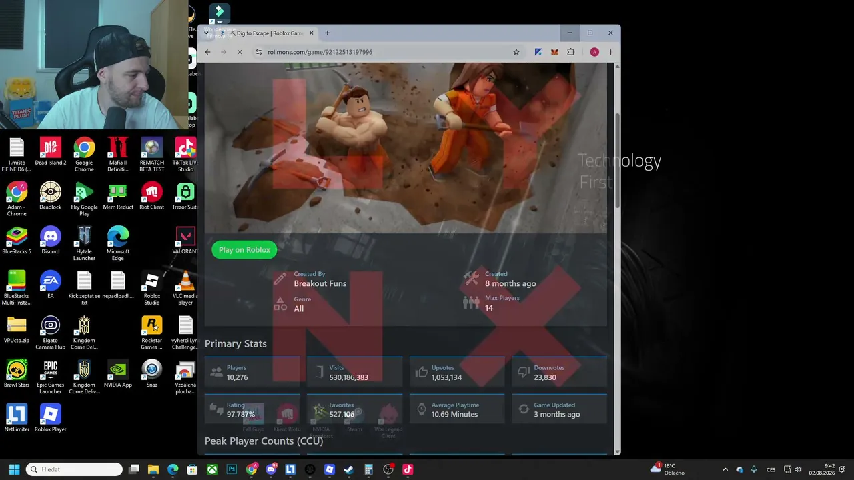Open Roblox Player desktop shortcut
854x480 pixels.
51,419
